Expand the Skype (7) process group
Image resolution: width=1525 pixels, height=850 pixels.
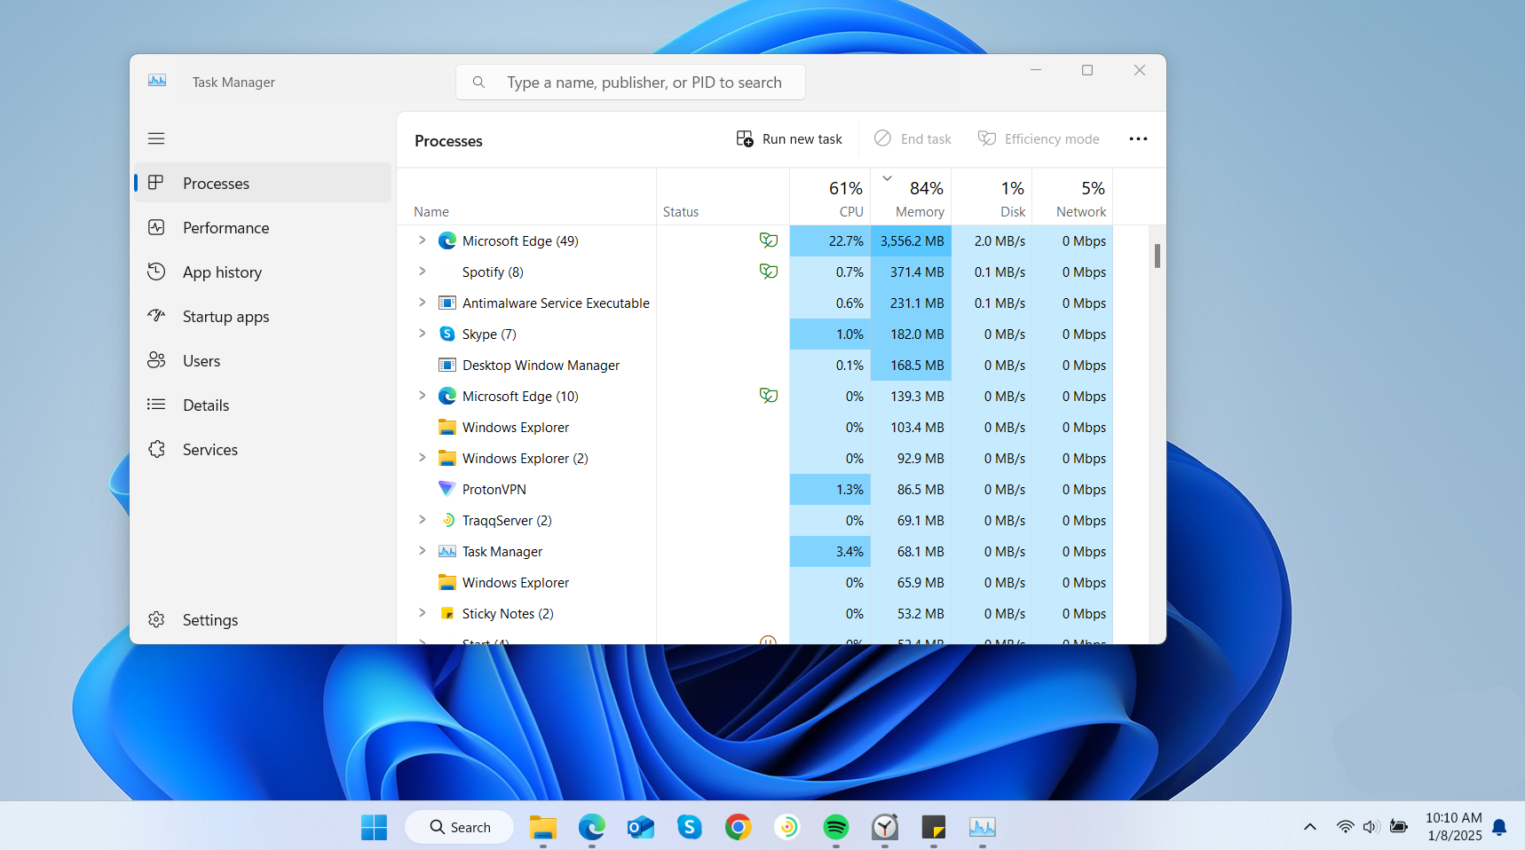423,334
